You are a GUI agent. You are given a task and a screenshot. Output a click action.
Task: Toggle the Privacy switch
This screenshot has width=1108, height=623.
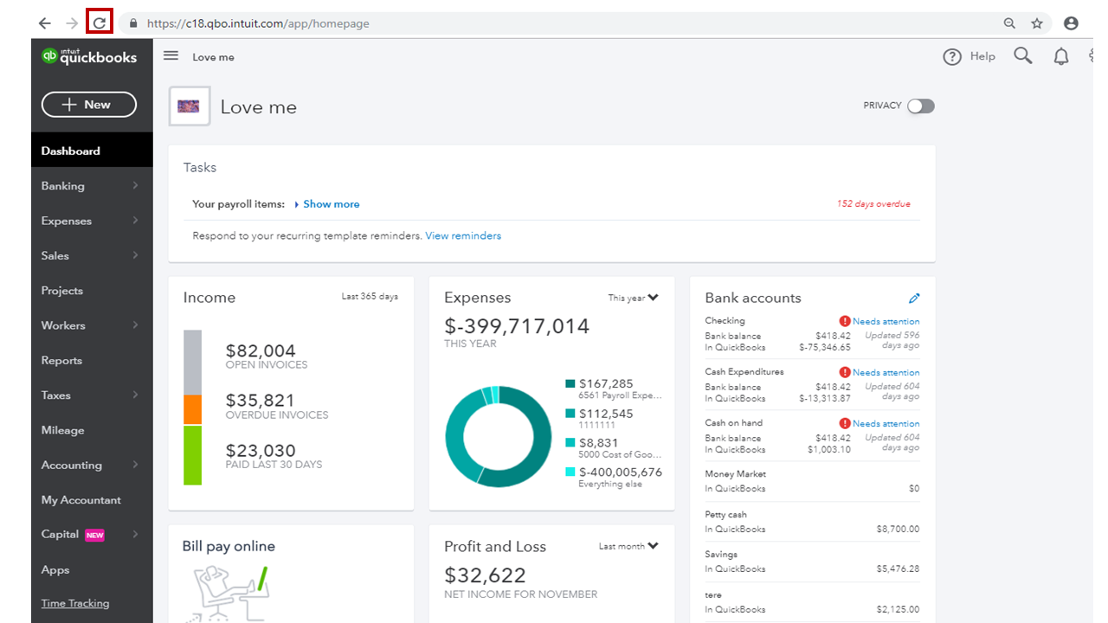[x=920, y=106]
